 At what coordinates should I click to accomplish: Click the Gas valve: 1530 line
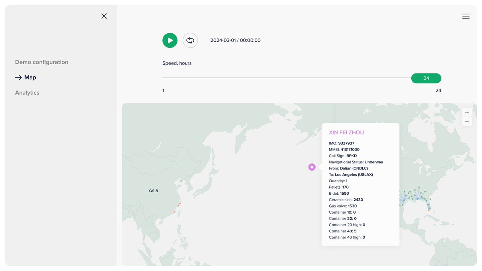pyautogui.click(x=343, y=206)
